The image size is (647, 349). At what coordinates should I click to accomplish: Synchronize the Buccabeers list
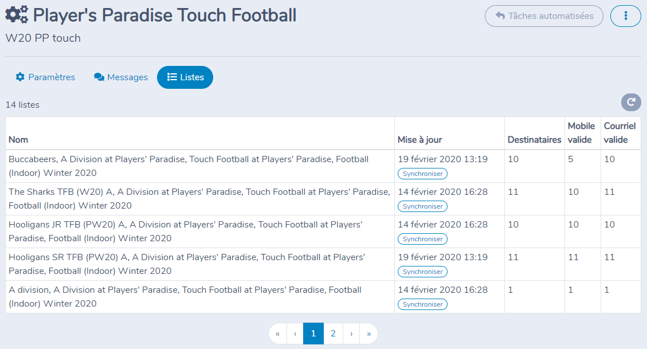pos(422,174)
